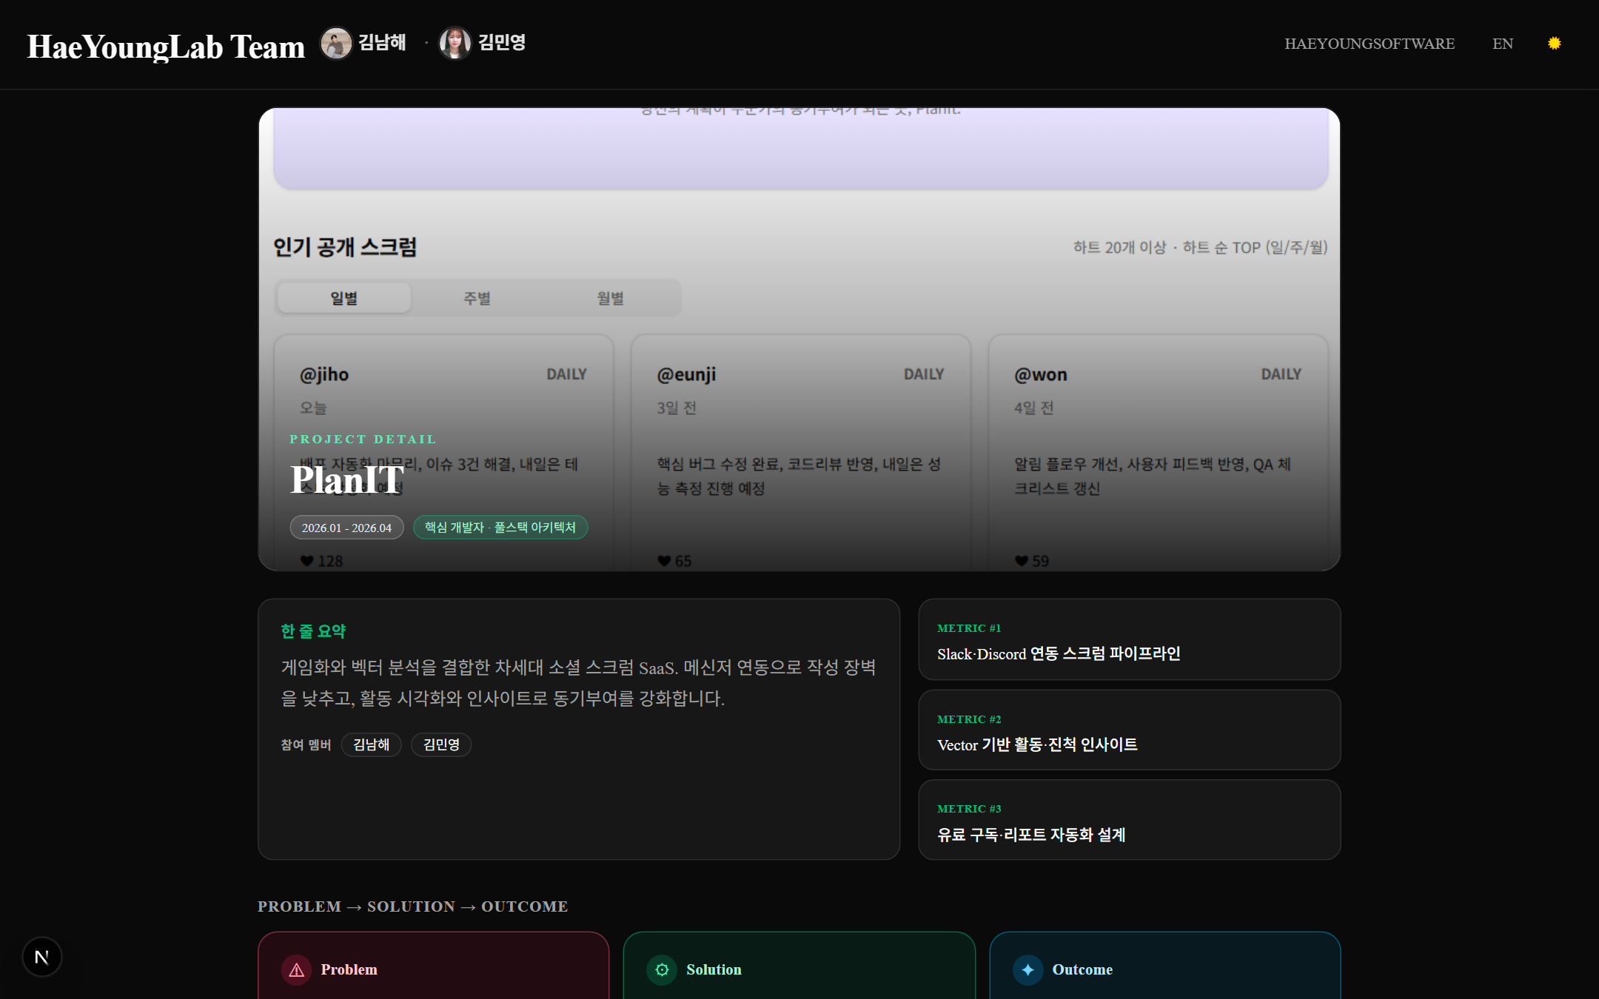This screenshot has height=999, width=1599.
Task: Click the Solution gear icon
Action: (x=662, y=969)
